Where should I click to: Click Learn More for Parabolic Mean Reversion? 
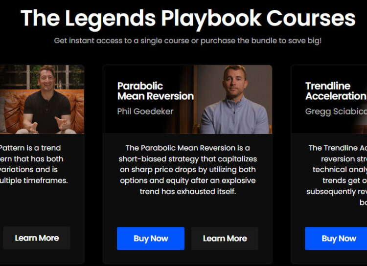(x=225, y=239)
